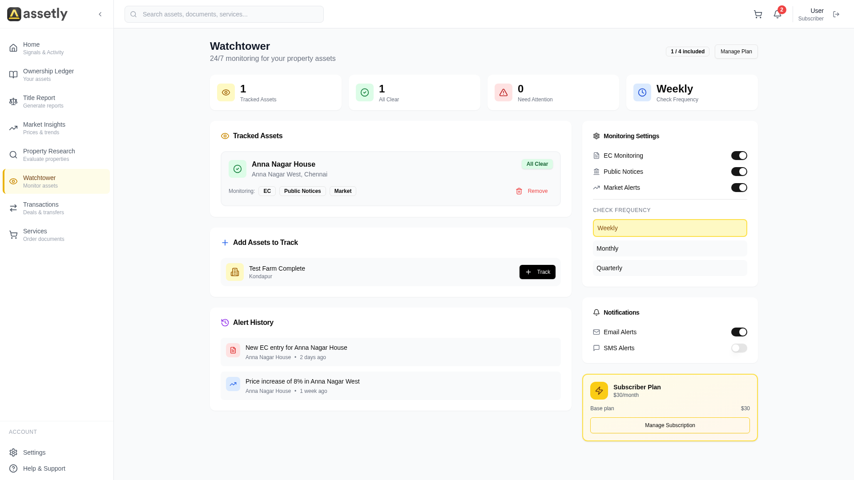Disable the EC Monitoring toggle

tap(739, 156)
